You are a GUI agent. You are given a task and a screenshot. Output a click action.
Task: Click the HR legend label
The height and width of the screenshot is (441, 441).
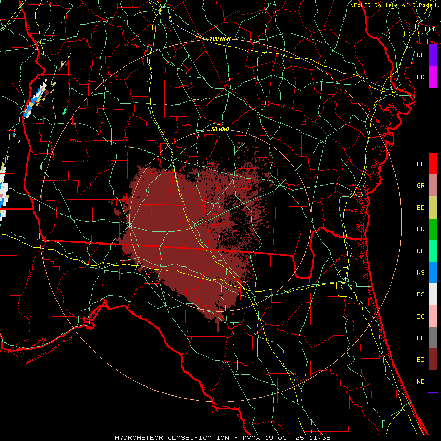(421, 229)
